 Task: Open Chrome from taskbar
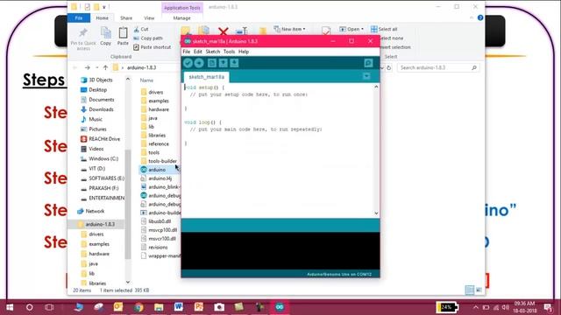pyautogui.click(x=138, y=307)
